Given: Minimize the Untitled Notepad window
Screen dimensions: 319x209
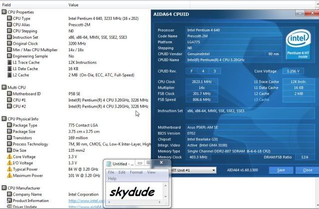Looking at the screenshot, I should [x=140, y=163].
